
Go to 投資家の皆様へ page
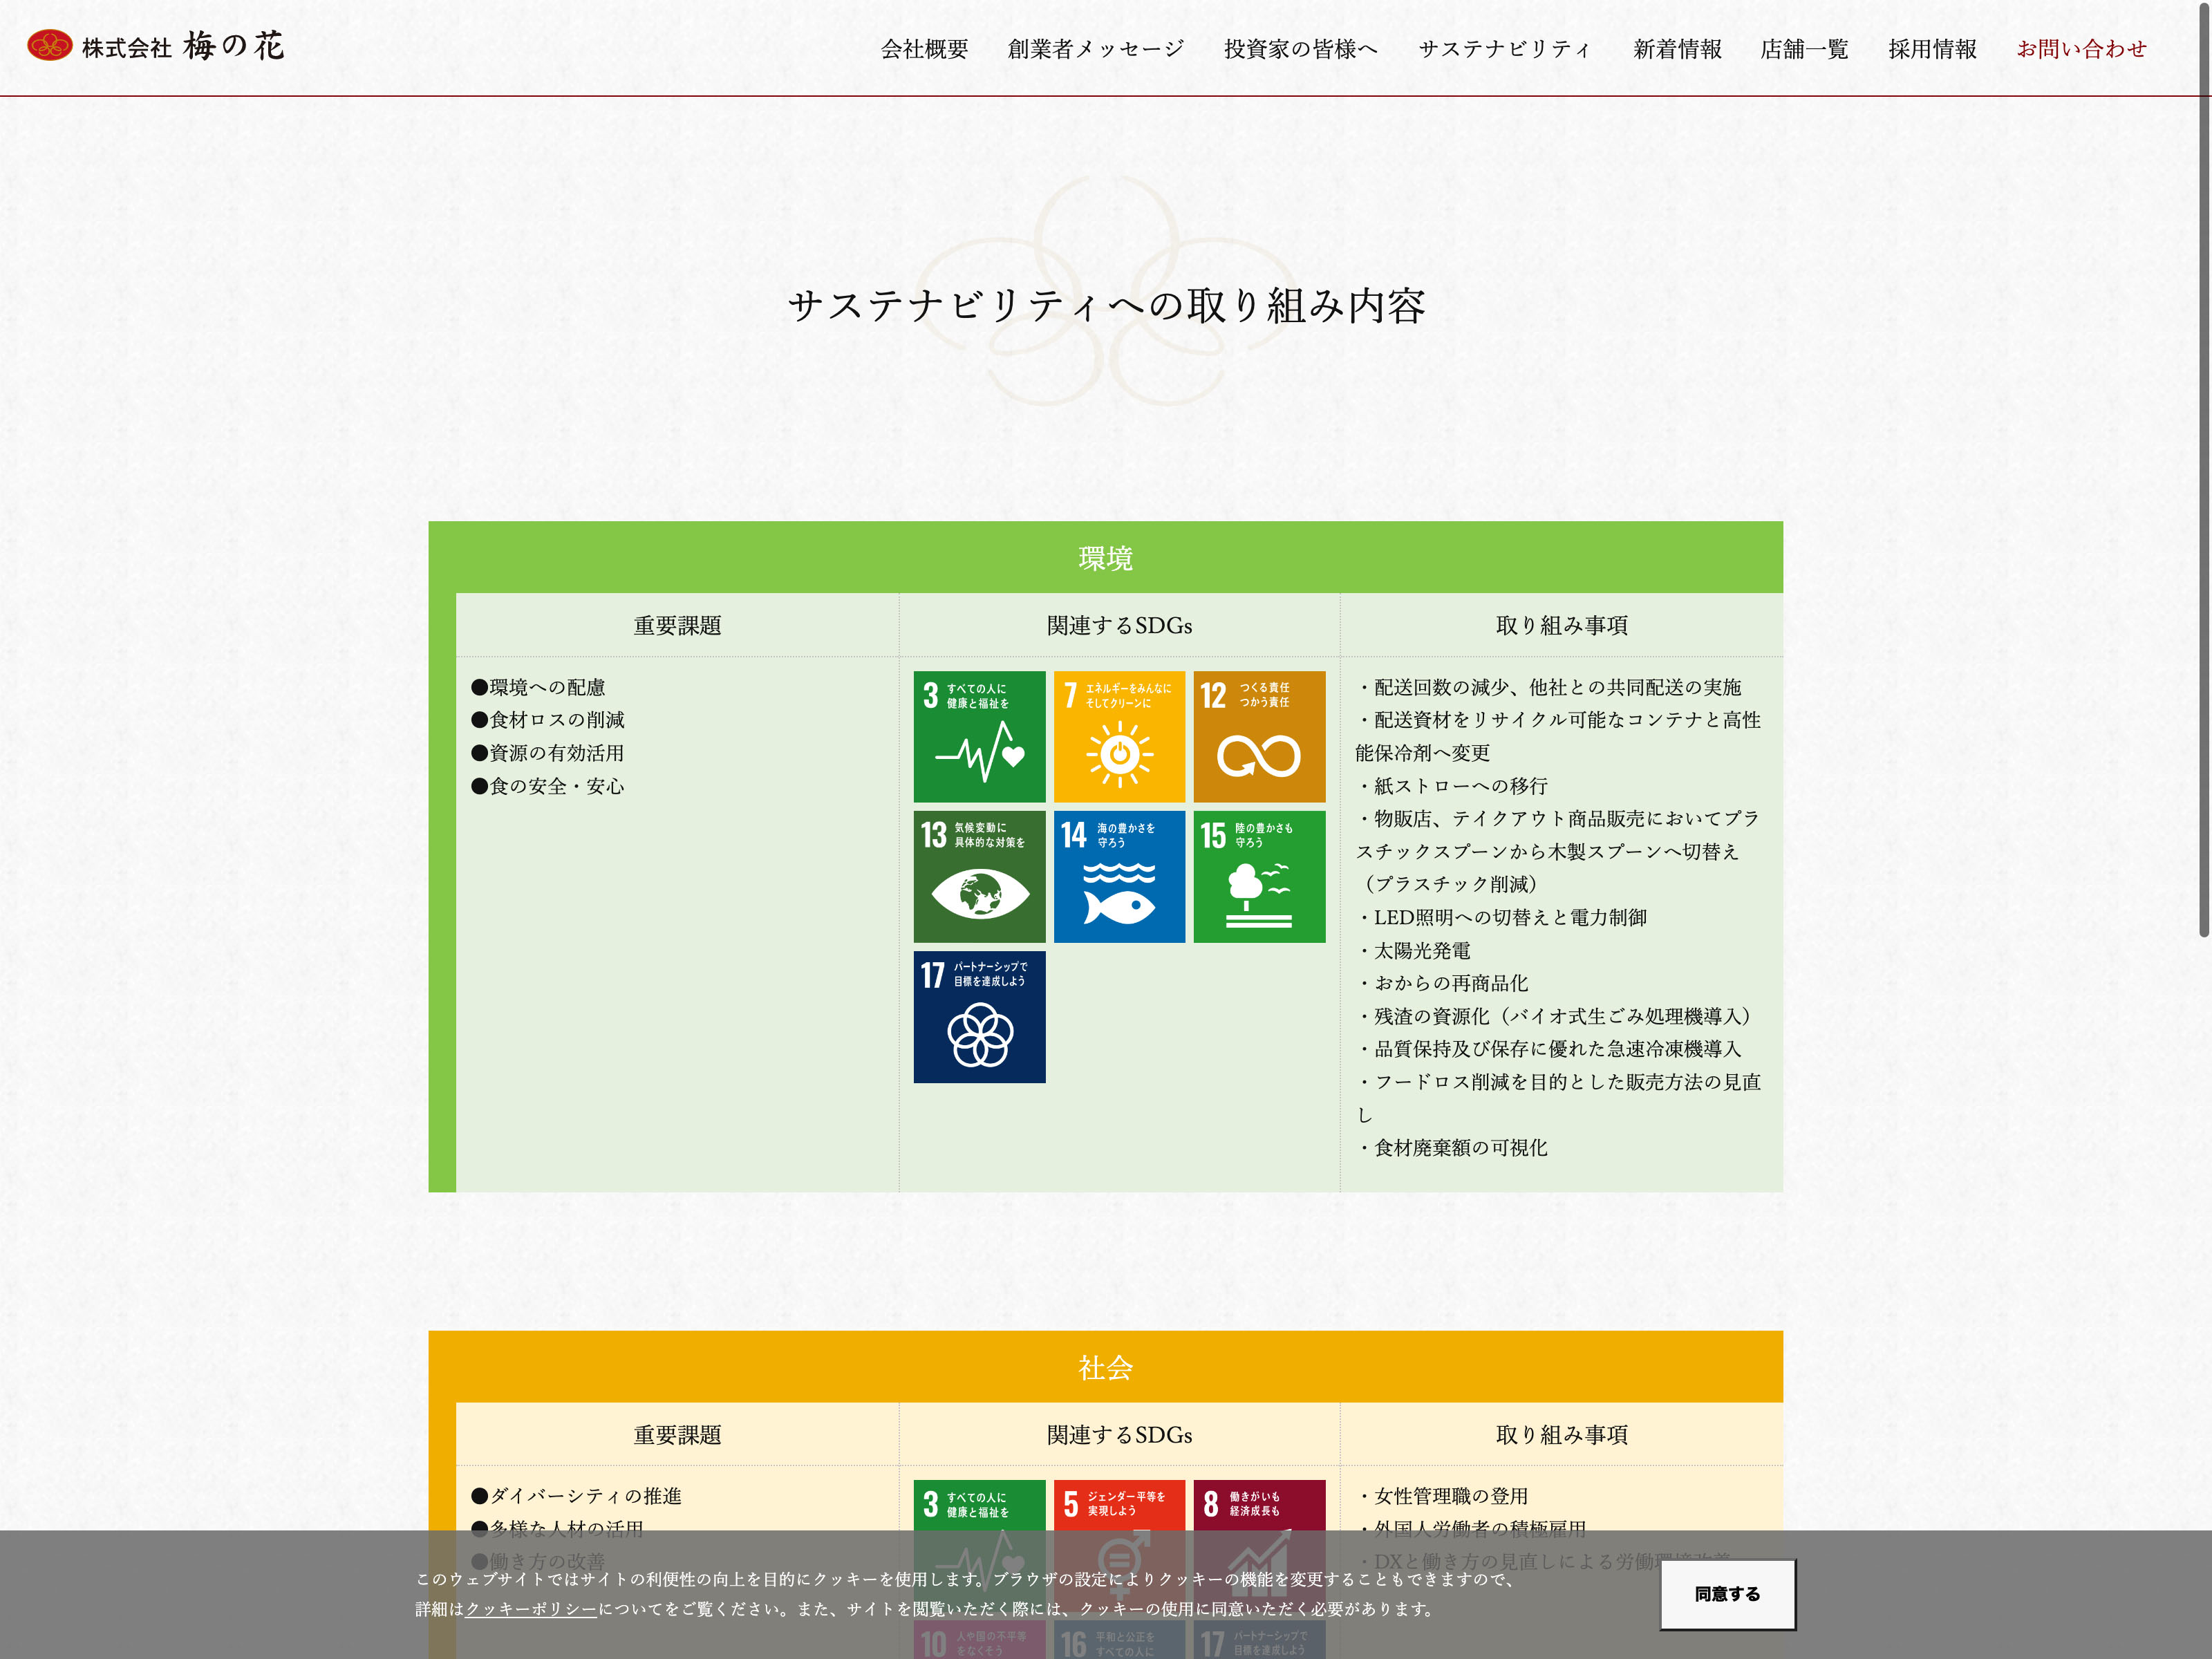[1300, 49]
